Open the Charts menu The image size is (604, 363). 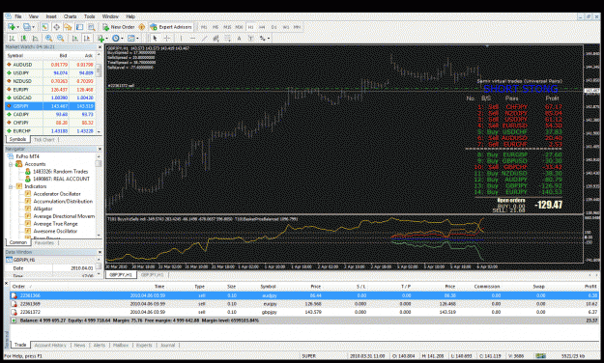[x=71, y=16]
